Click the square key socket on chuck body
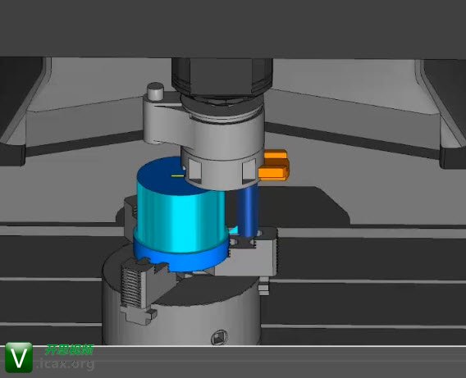Screen dimensions: 466x378 tap(219, 337)
